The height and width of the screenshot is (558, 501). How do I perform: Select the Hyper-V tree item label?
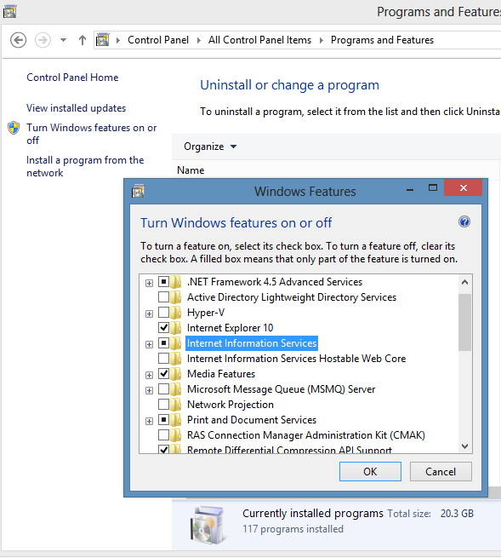click(206, 313)
